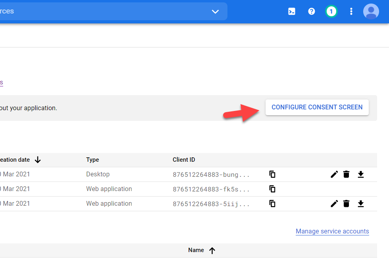The width and height of the screenshot is (389, 260).
Task: Delete the Desktop OAuth client
Action: point(347,174)
